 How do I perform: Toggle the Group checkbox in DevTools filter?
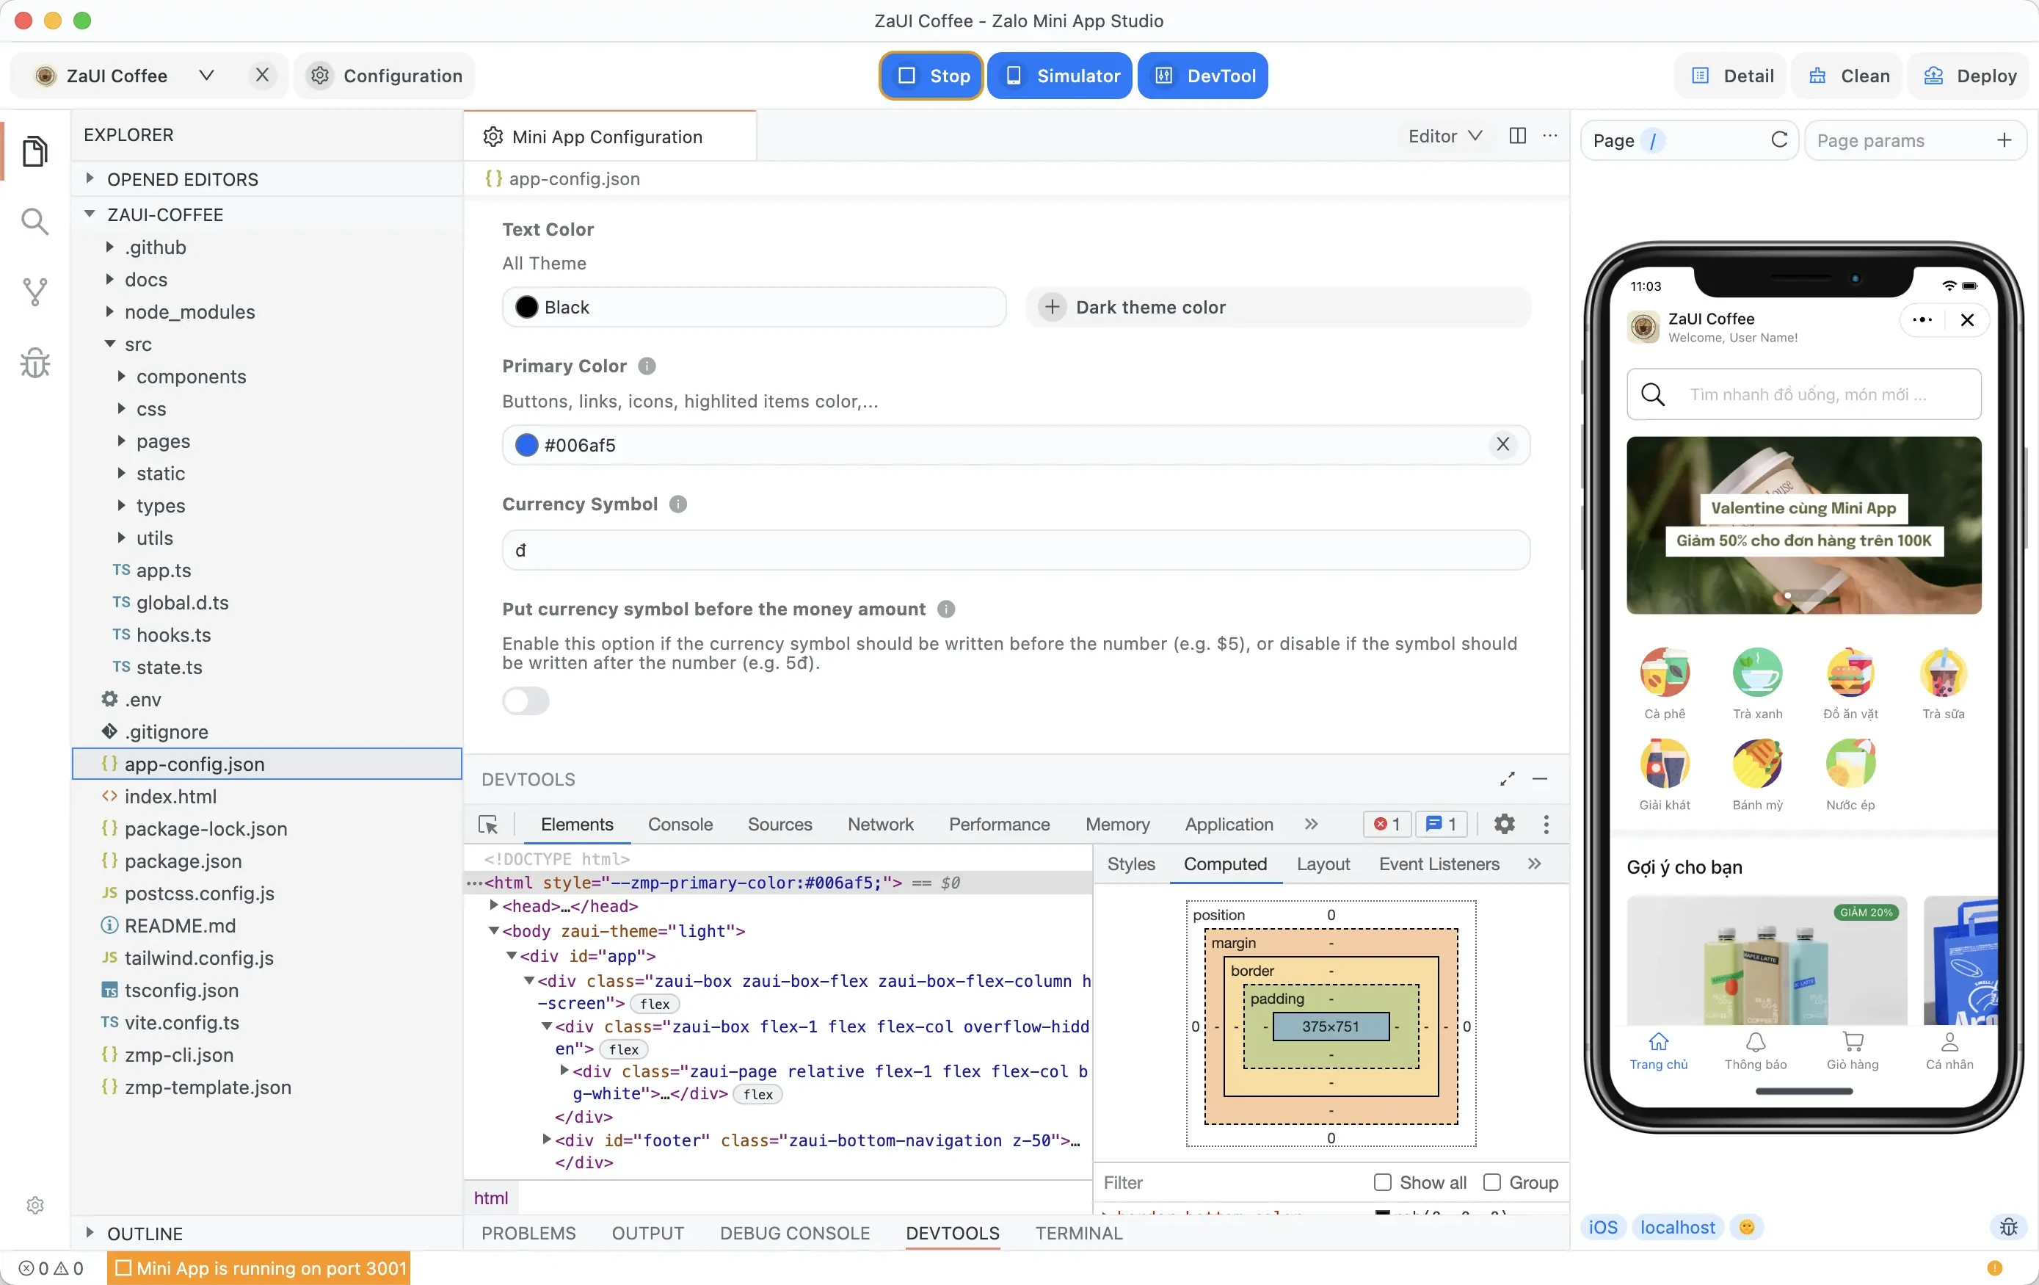tap(1493, 1181)
